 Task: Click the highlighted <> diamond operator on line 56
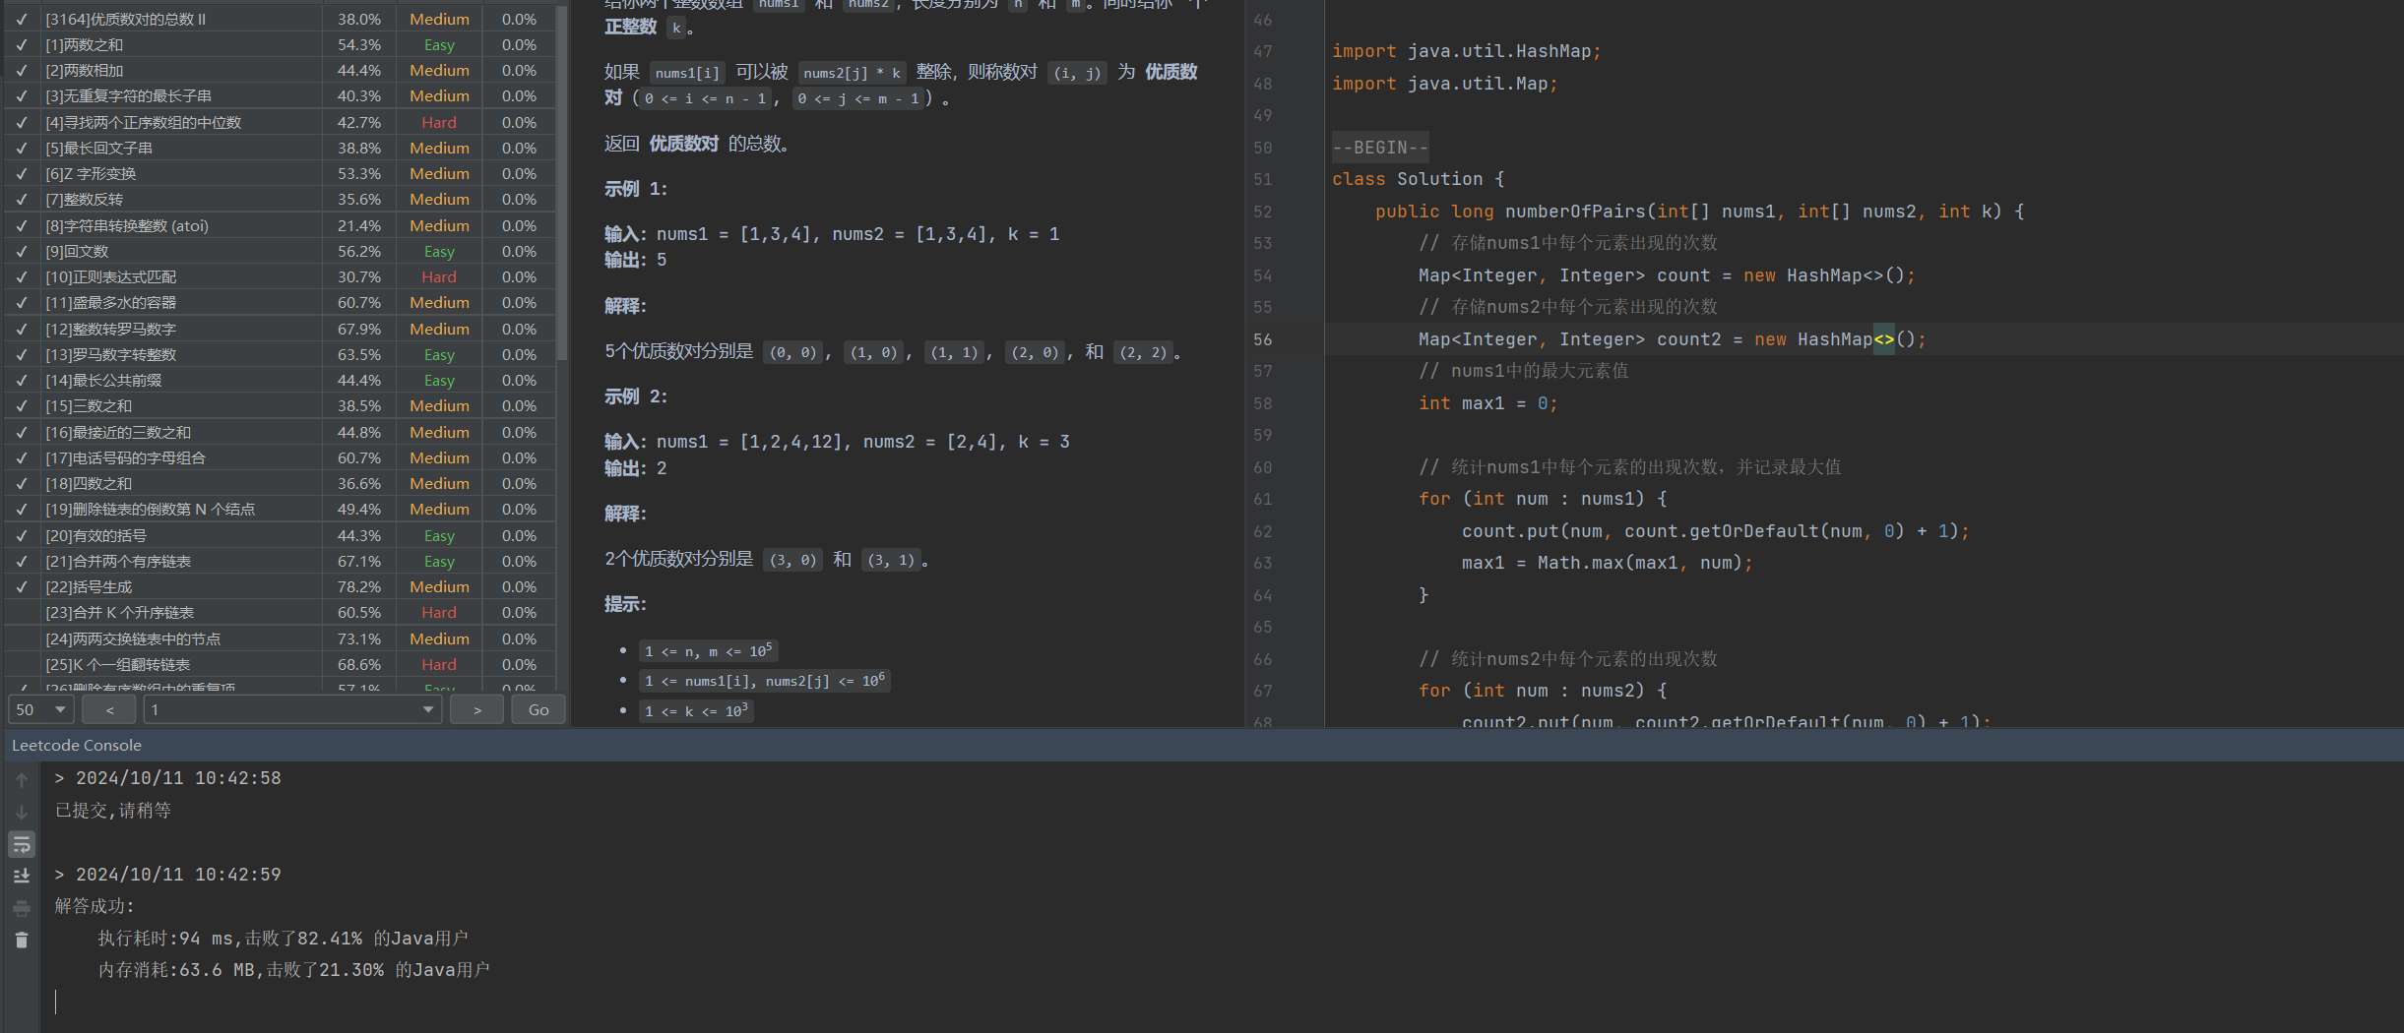point(1883,339)
